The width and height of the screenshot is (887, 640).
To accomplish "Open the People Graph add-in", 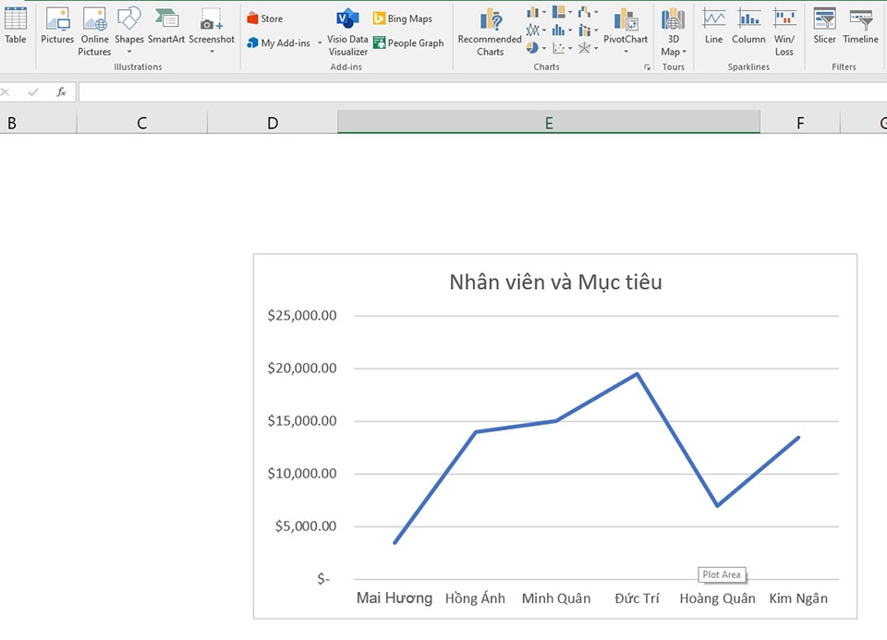I will click(x=408, y=43).
